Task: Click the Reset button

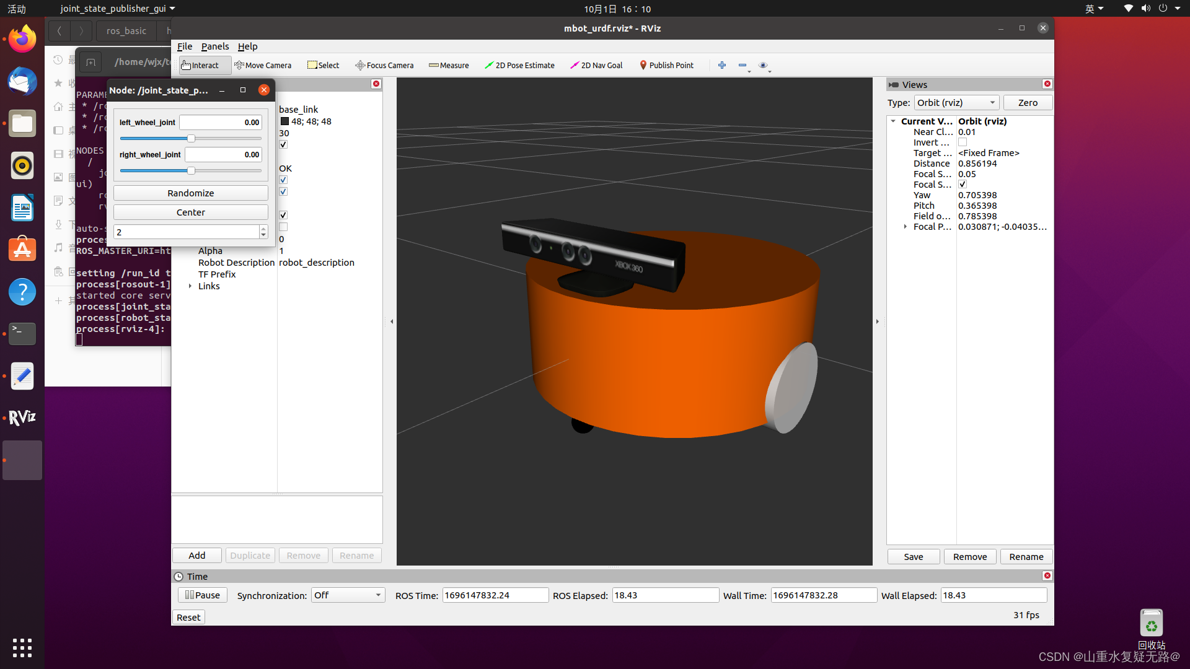Action: tap(188, 618)
